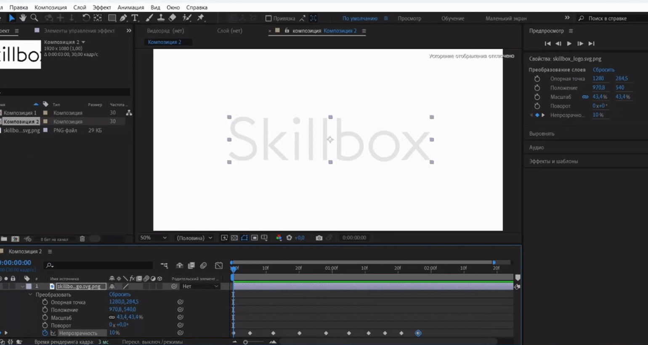
Task: Click the delete trash icon in Project panel
Action: coord(82,239)
